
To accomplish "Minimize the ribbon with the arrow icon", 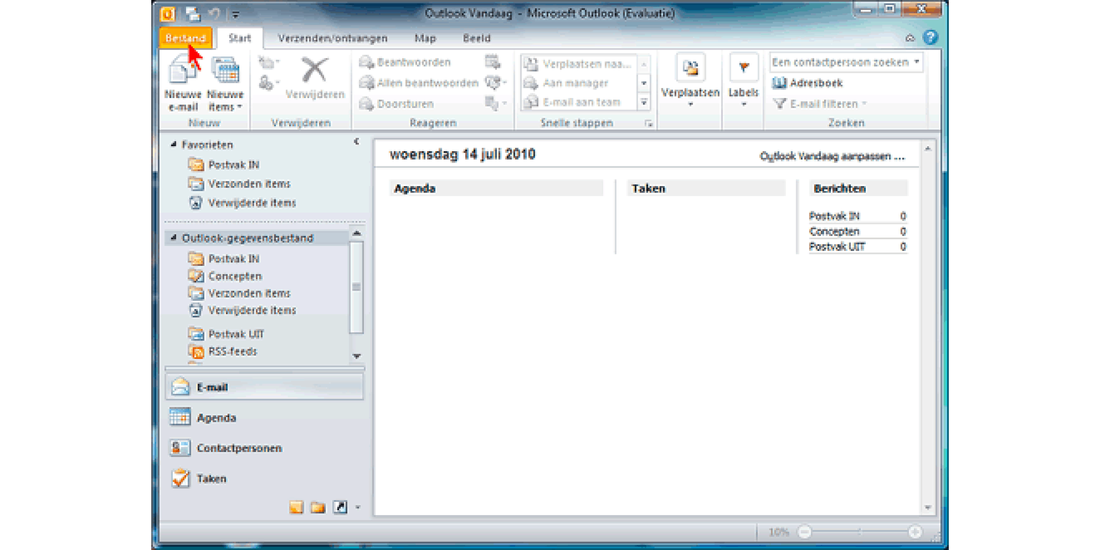I will click(910, 38).
